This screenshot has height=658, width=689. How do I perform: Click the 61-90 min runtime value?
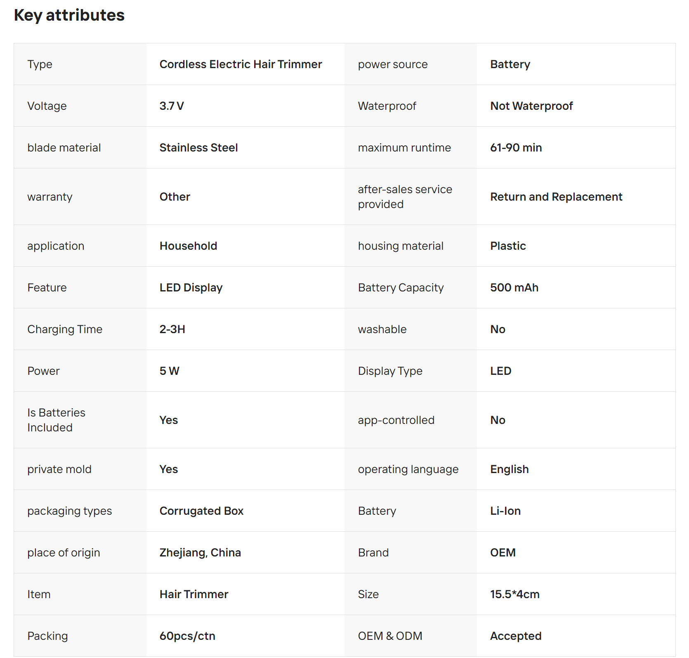point(516,148)
